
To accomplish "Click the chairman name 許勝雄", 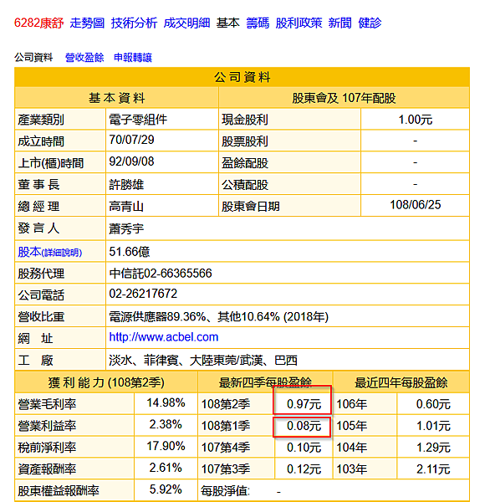I will (x=126, y=185).
